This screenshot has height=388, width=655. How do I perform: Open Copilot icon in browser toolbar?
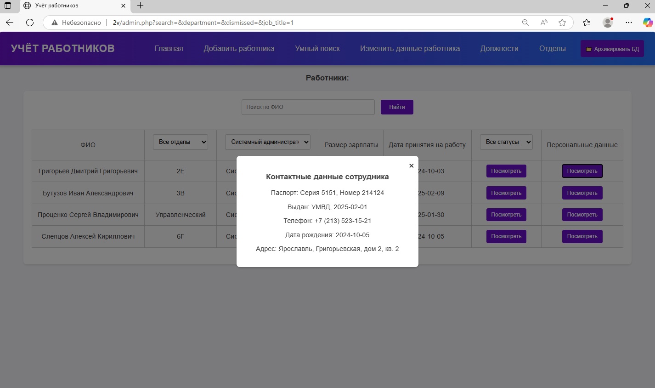(648, 23)
